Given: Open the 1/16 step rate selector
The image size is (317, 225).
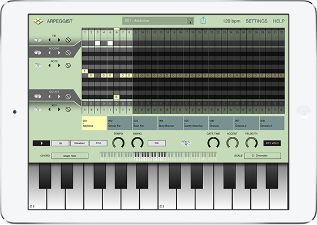Looking at the screenshot, I should [98, 143].
